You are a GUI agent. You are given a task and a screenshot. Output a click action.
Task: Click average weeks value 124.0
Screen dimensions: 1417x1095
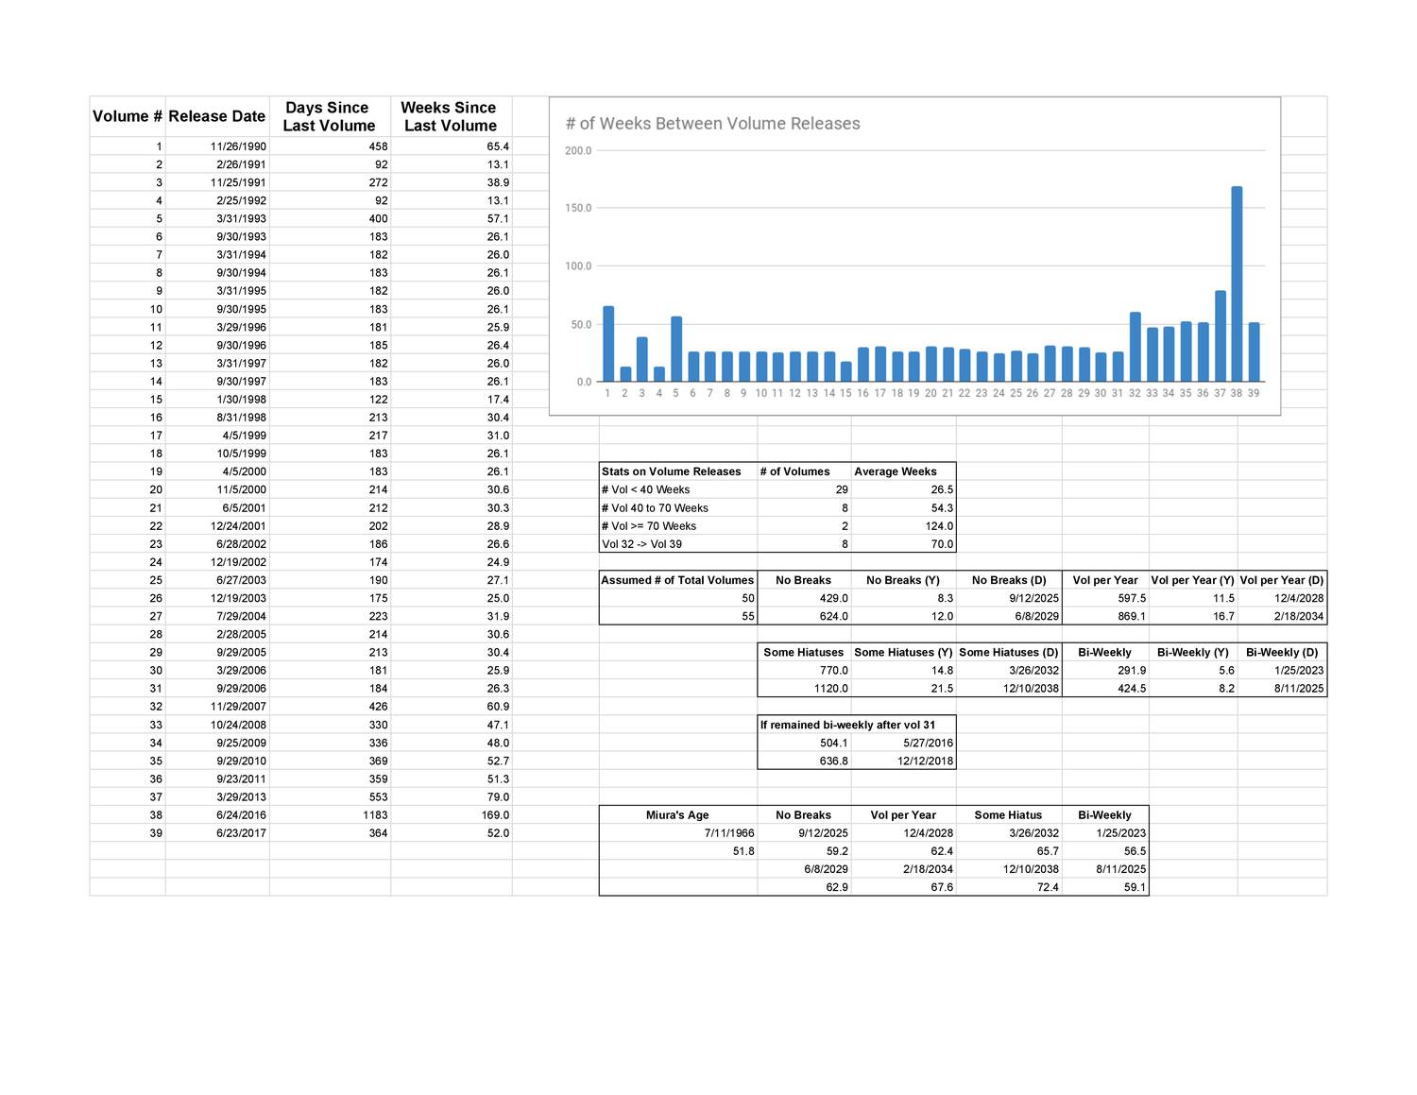(x=903, y=526)
